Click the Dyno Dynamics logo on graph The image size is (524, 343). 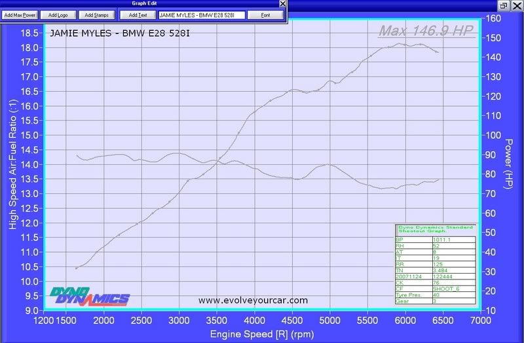(89, 298)
